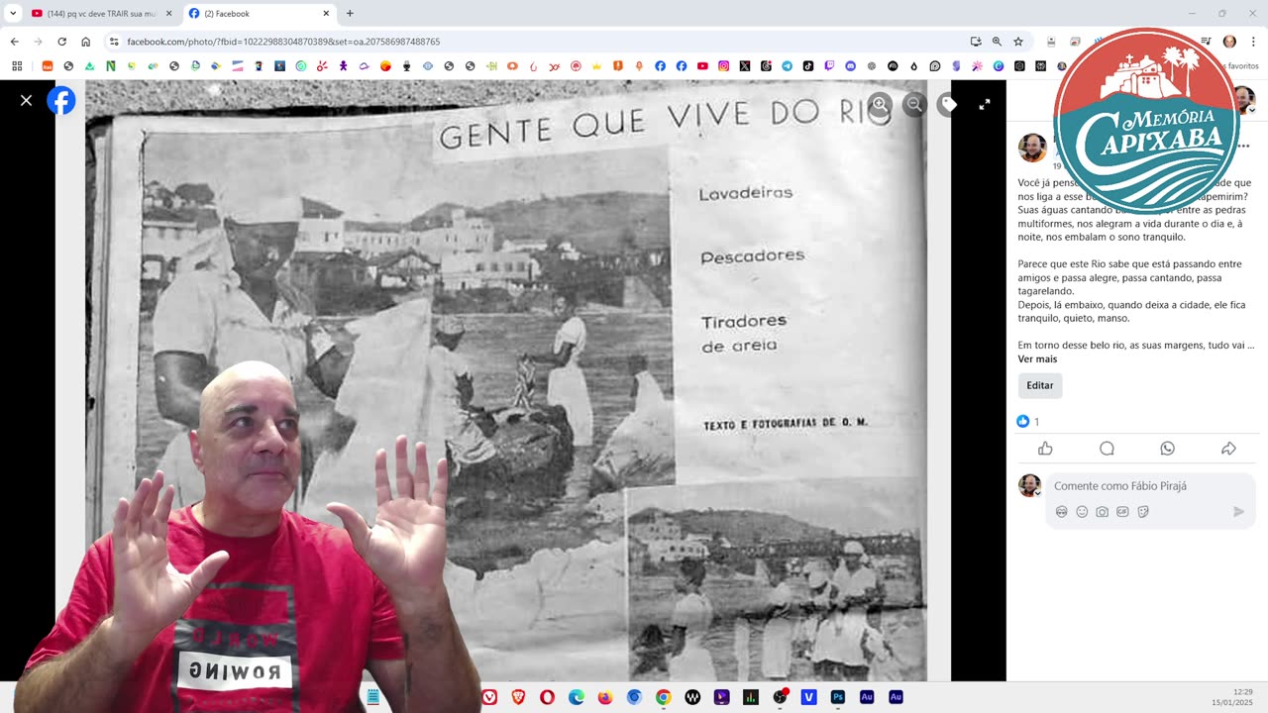This screenshot has height=713, width=1268.
Task: Open the post author's profile picture
Action: pyautogui.click(x=1032, y=148)
